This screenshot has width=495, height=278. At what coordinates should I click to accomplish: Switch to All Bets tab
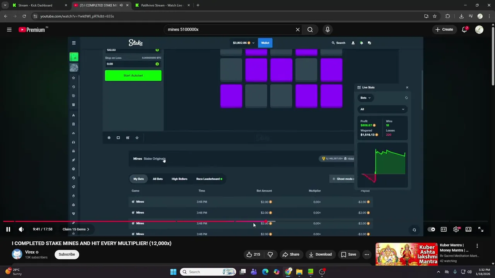157,179
